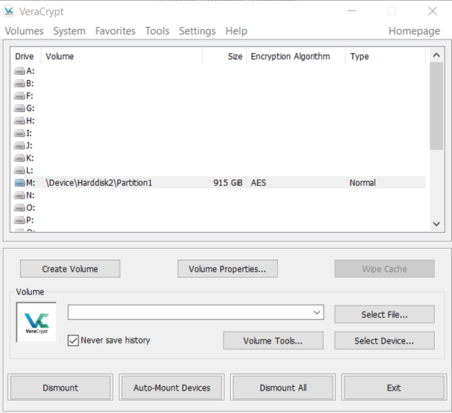Toggle Never save history checkbox
This screenshot has height=413, width=452.
[73, 341]
